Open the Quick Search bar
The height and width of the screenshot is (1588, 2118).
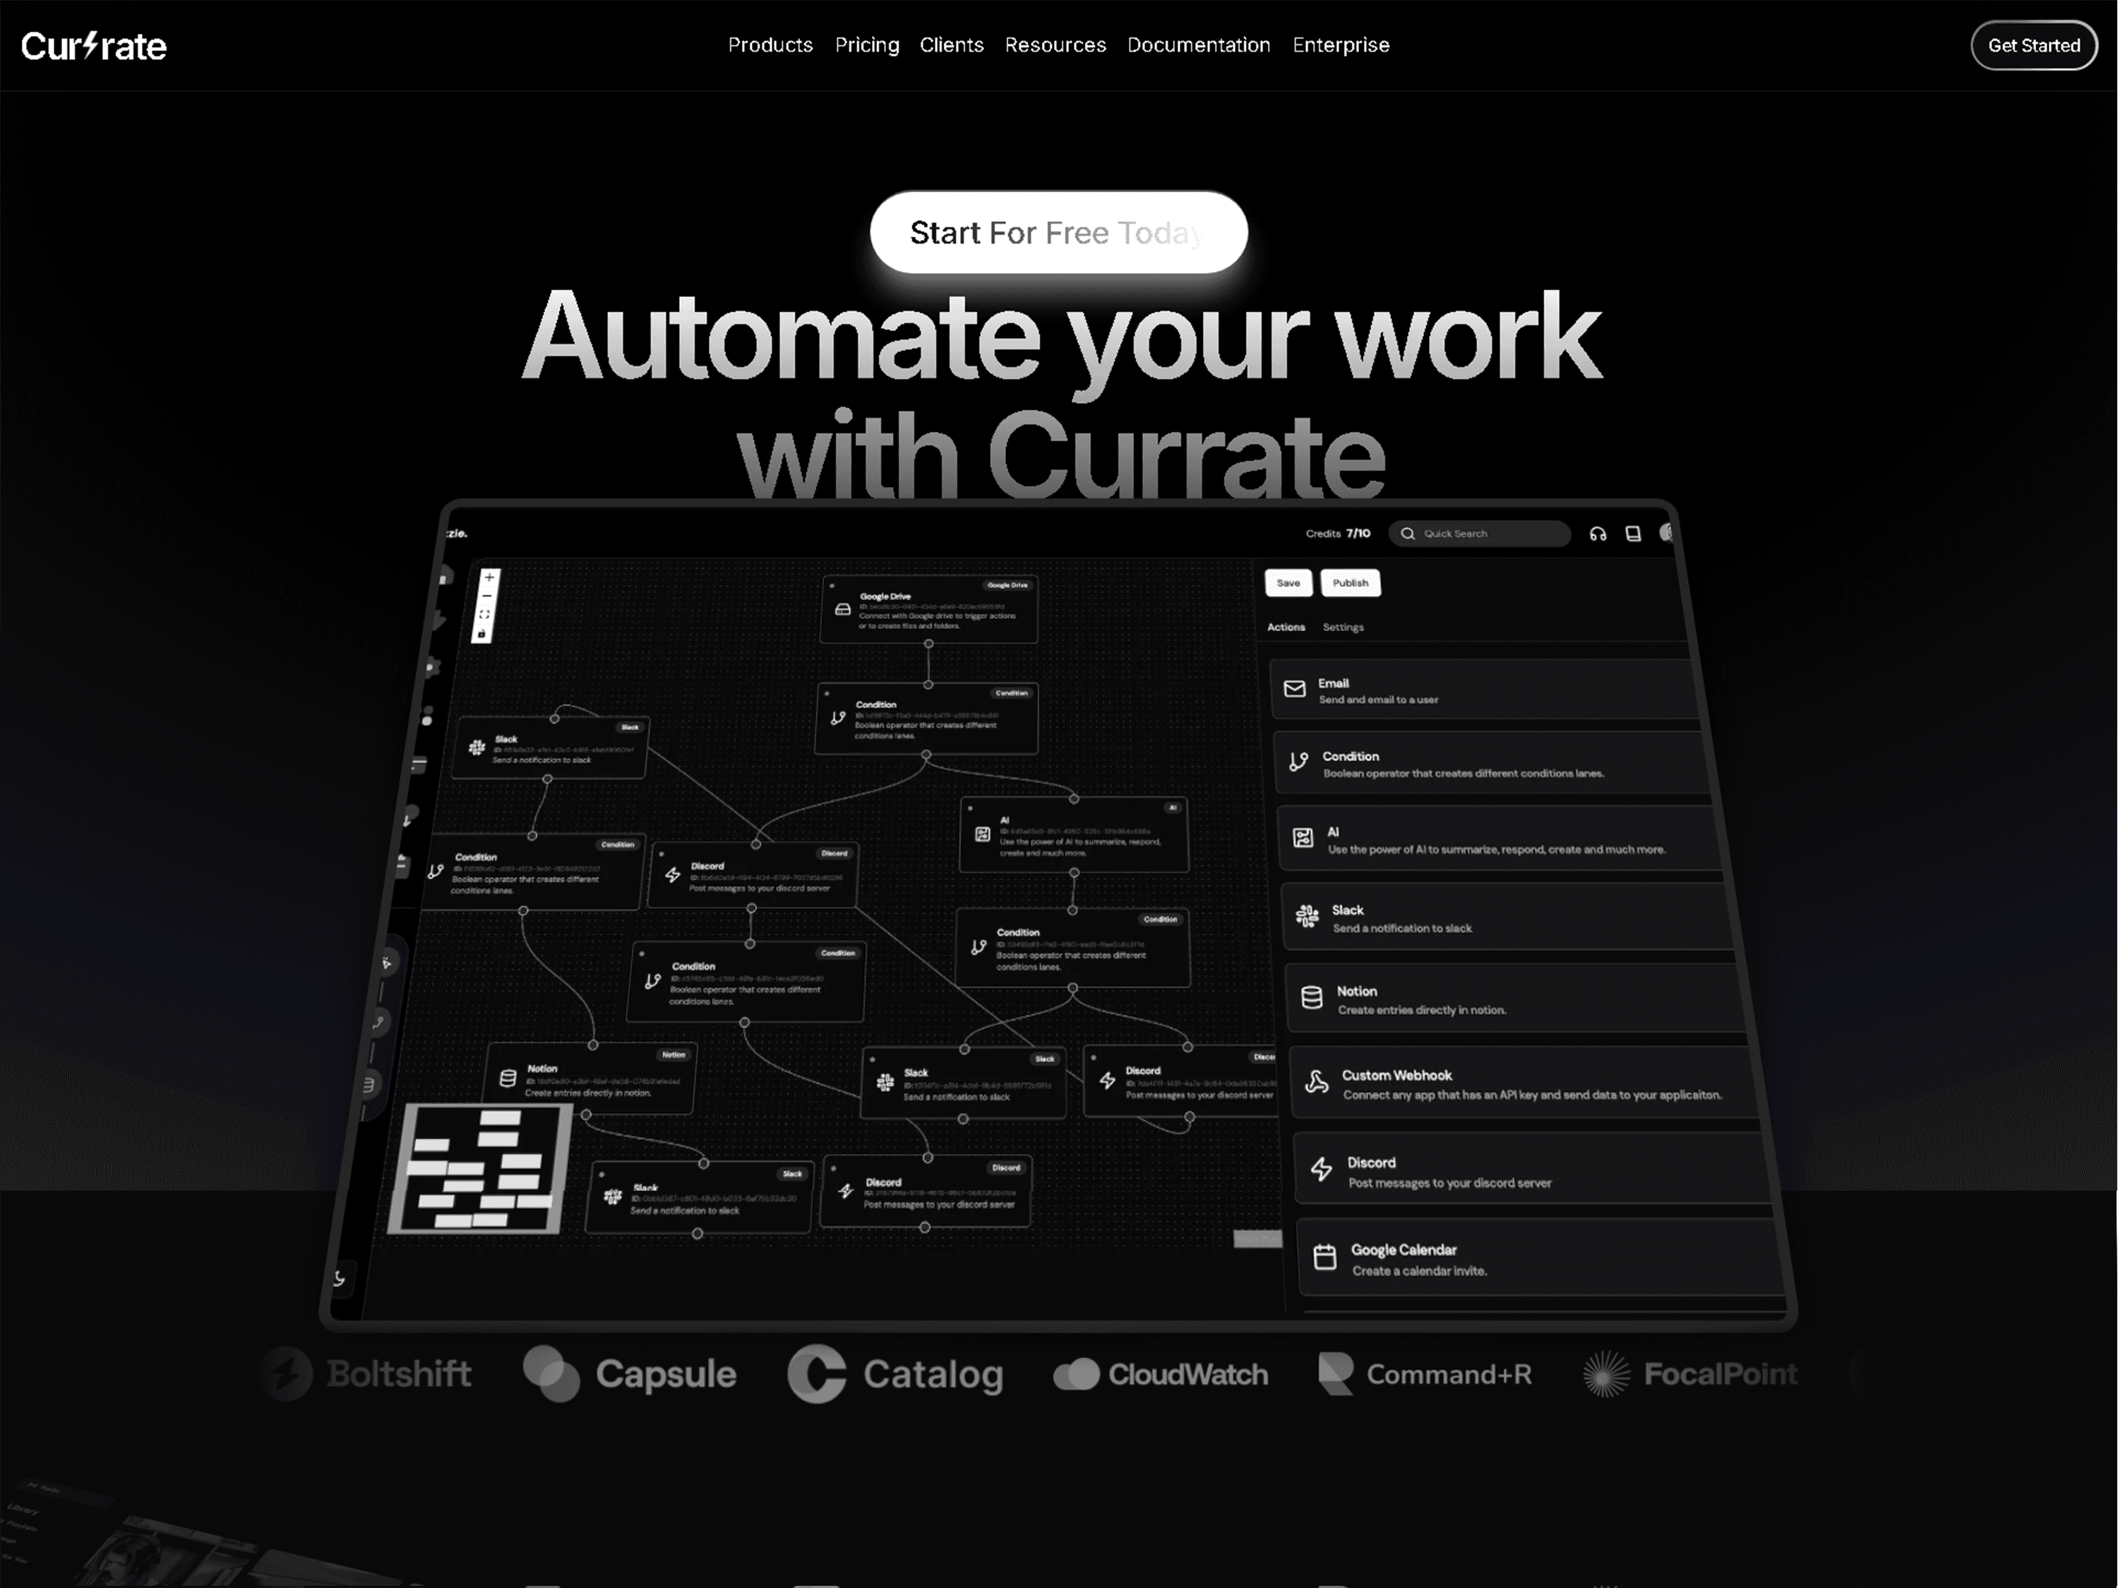[1476, 532]
